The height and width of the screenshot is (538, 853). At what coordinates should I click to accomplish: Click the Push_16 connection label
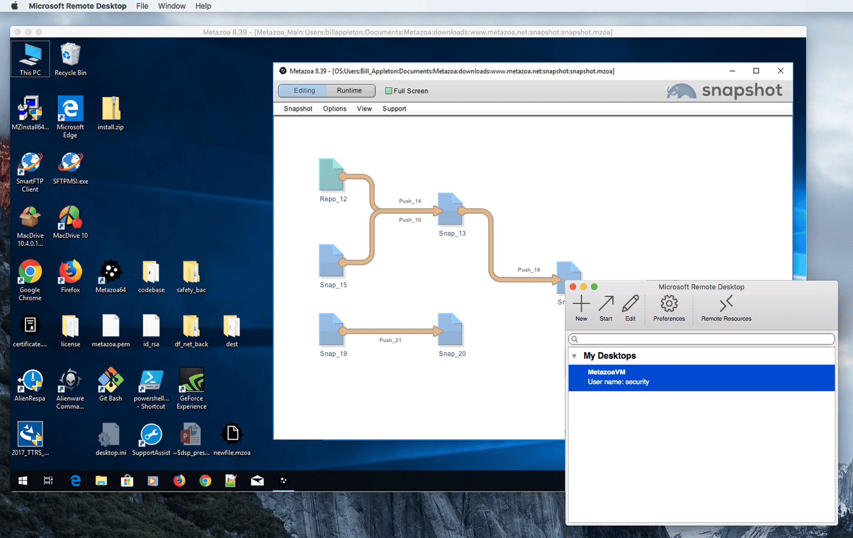click(x=410, y=220)
